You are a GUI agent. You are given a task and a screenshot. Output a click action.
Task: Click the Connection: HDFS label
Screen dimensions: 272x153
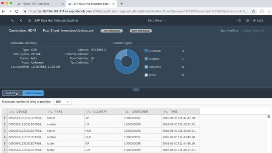[x=23, y=31]
